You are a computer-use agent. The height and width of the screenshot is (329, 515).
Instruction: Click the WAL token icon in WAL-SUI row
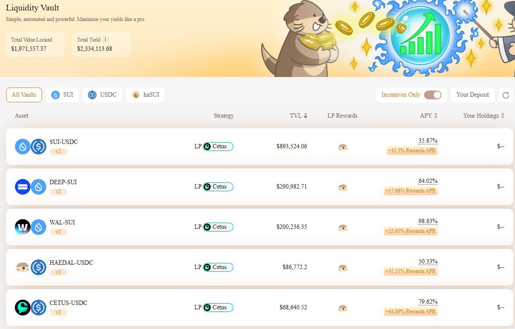point(22,227)
